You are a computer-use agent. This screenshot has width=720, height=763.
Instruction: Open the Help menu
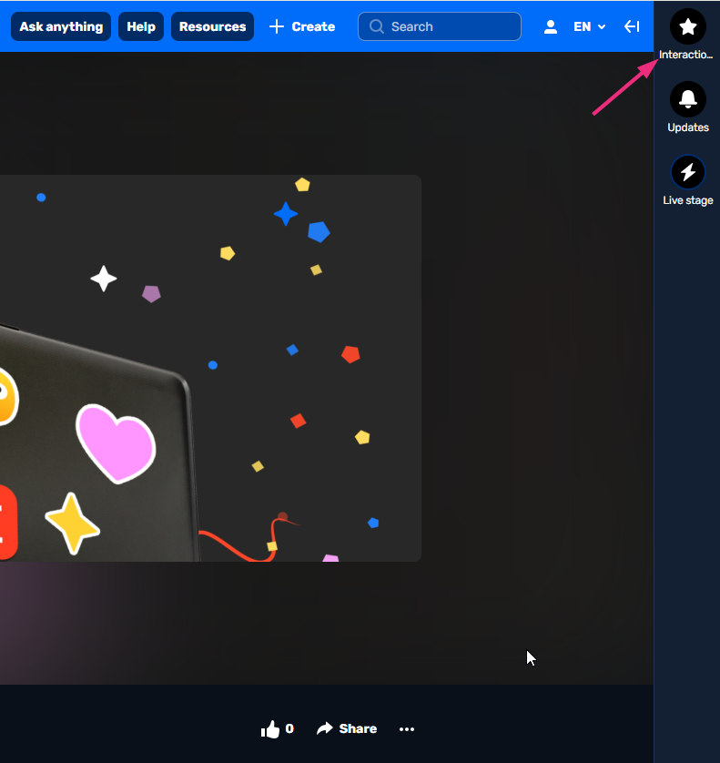(x=141, y=26)
